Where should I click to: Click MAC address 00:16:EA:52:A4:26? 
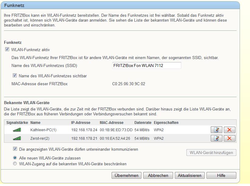115,138
